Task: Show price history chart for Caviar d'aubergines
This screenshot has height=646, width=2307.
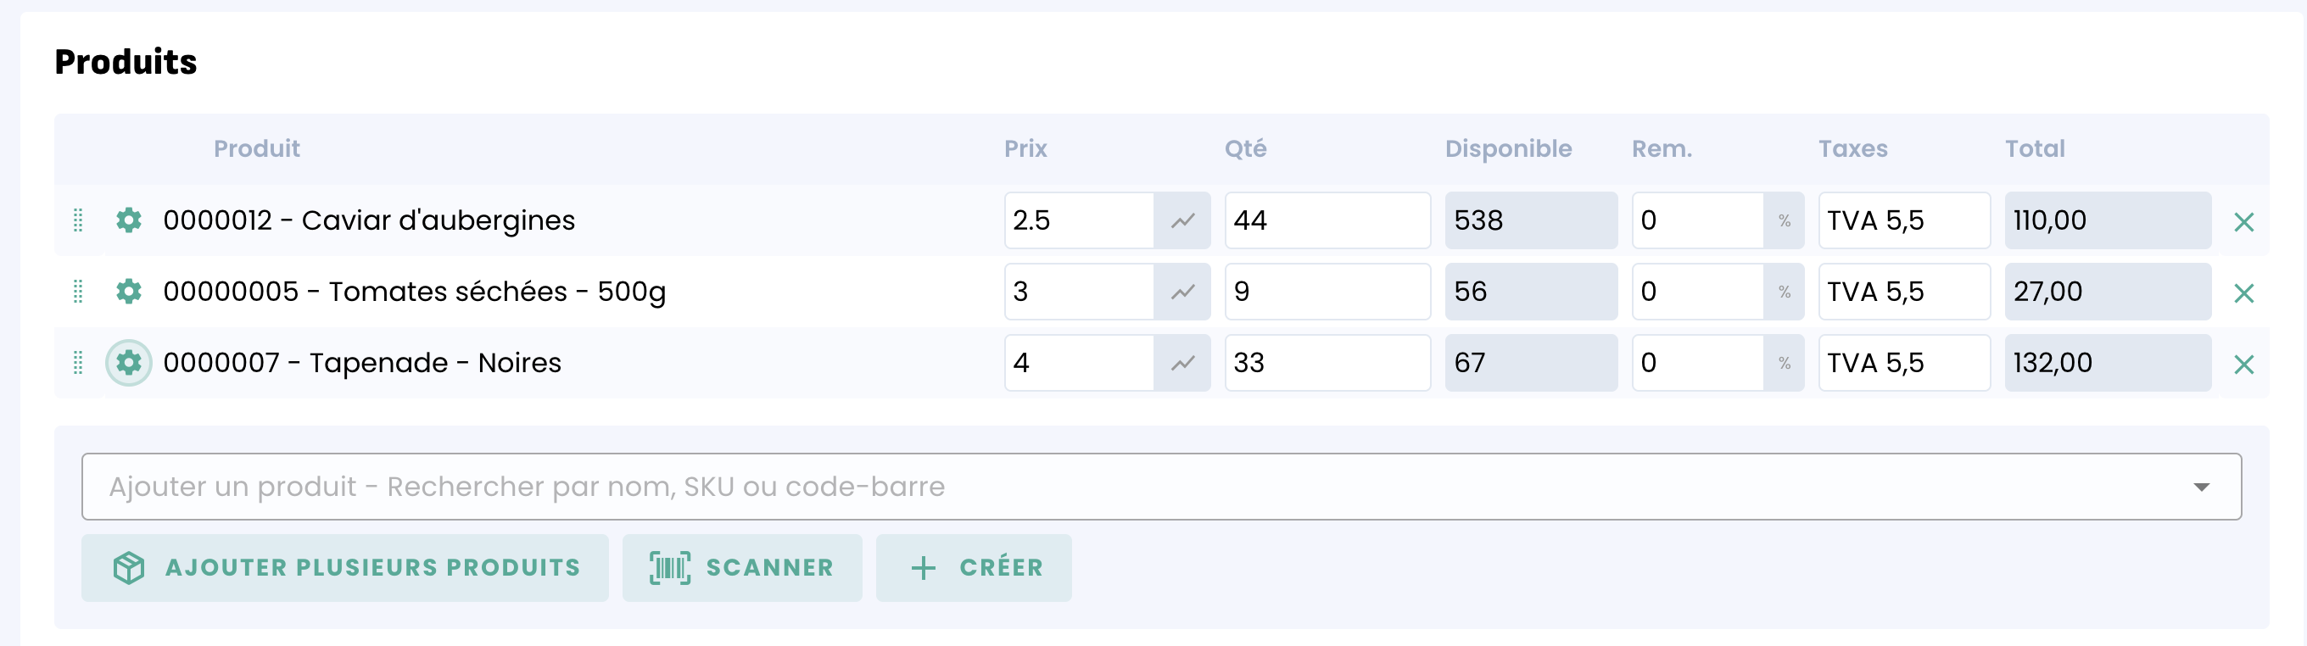Action: pos(1182,220)
